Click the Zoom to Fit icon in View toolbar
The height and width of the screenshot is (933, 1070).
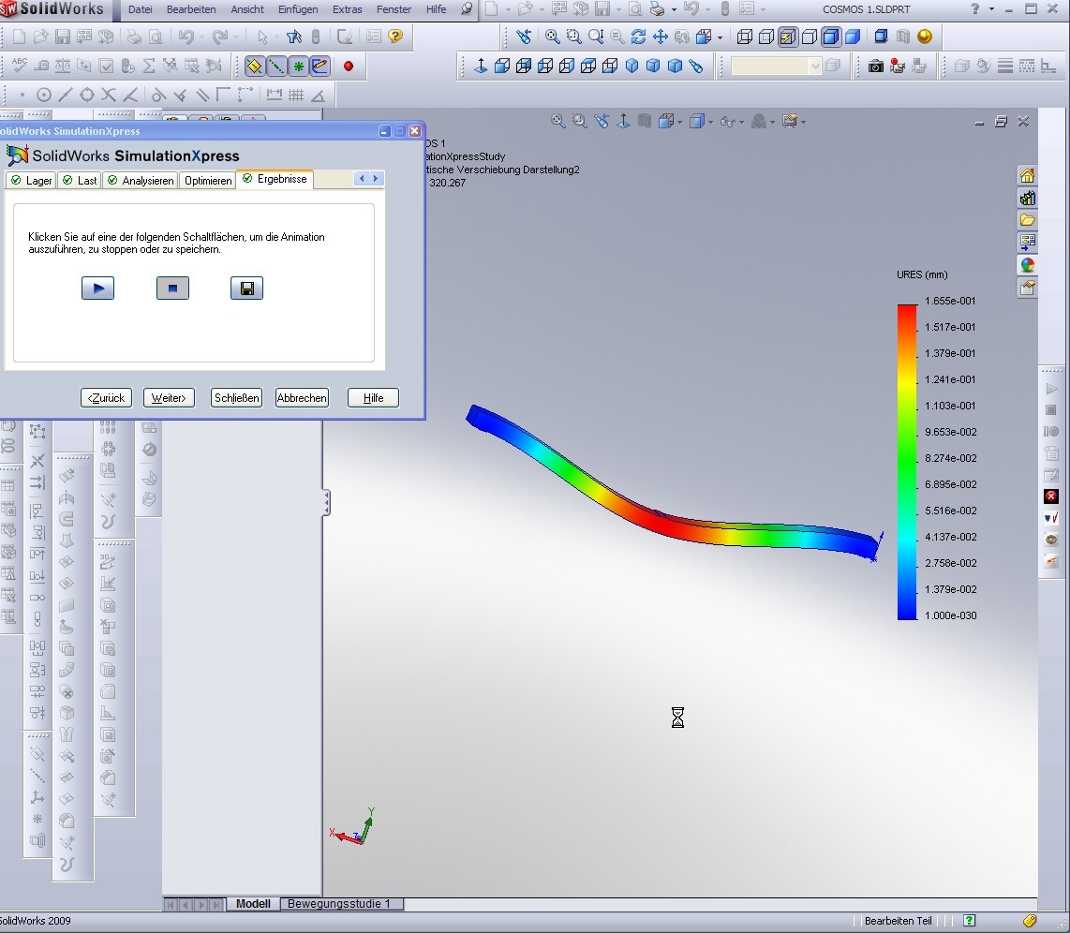coord(552,37)
